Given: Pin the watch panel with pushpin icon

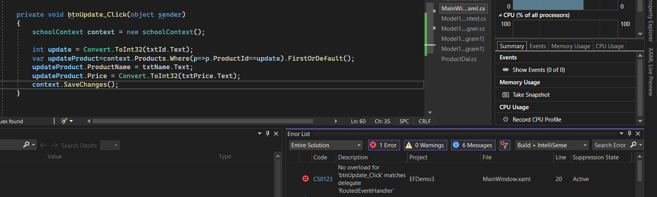Looking at the screenshot, I should click(x=267, y=134).
